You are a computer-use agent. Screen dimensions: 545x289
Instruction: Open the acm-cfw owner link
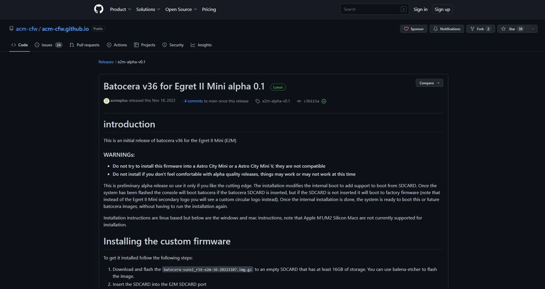pos(27,29)
